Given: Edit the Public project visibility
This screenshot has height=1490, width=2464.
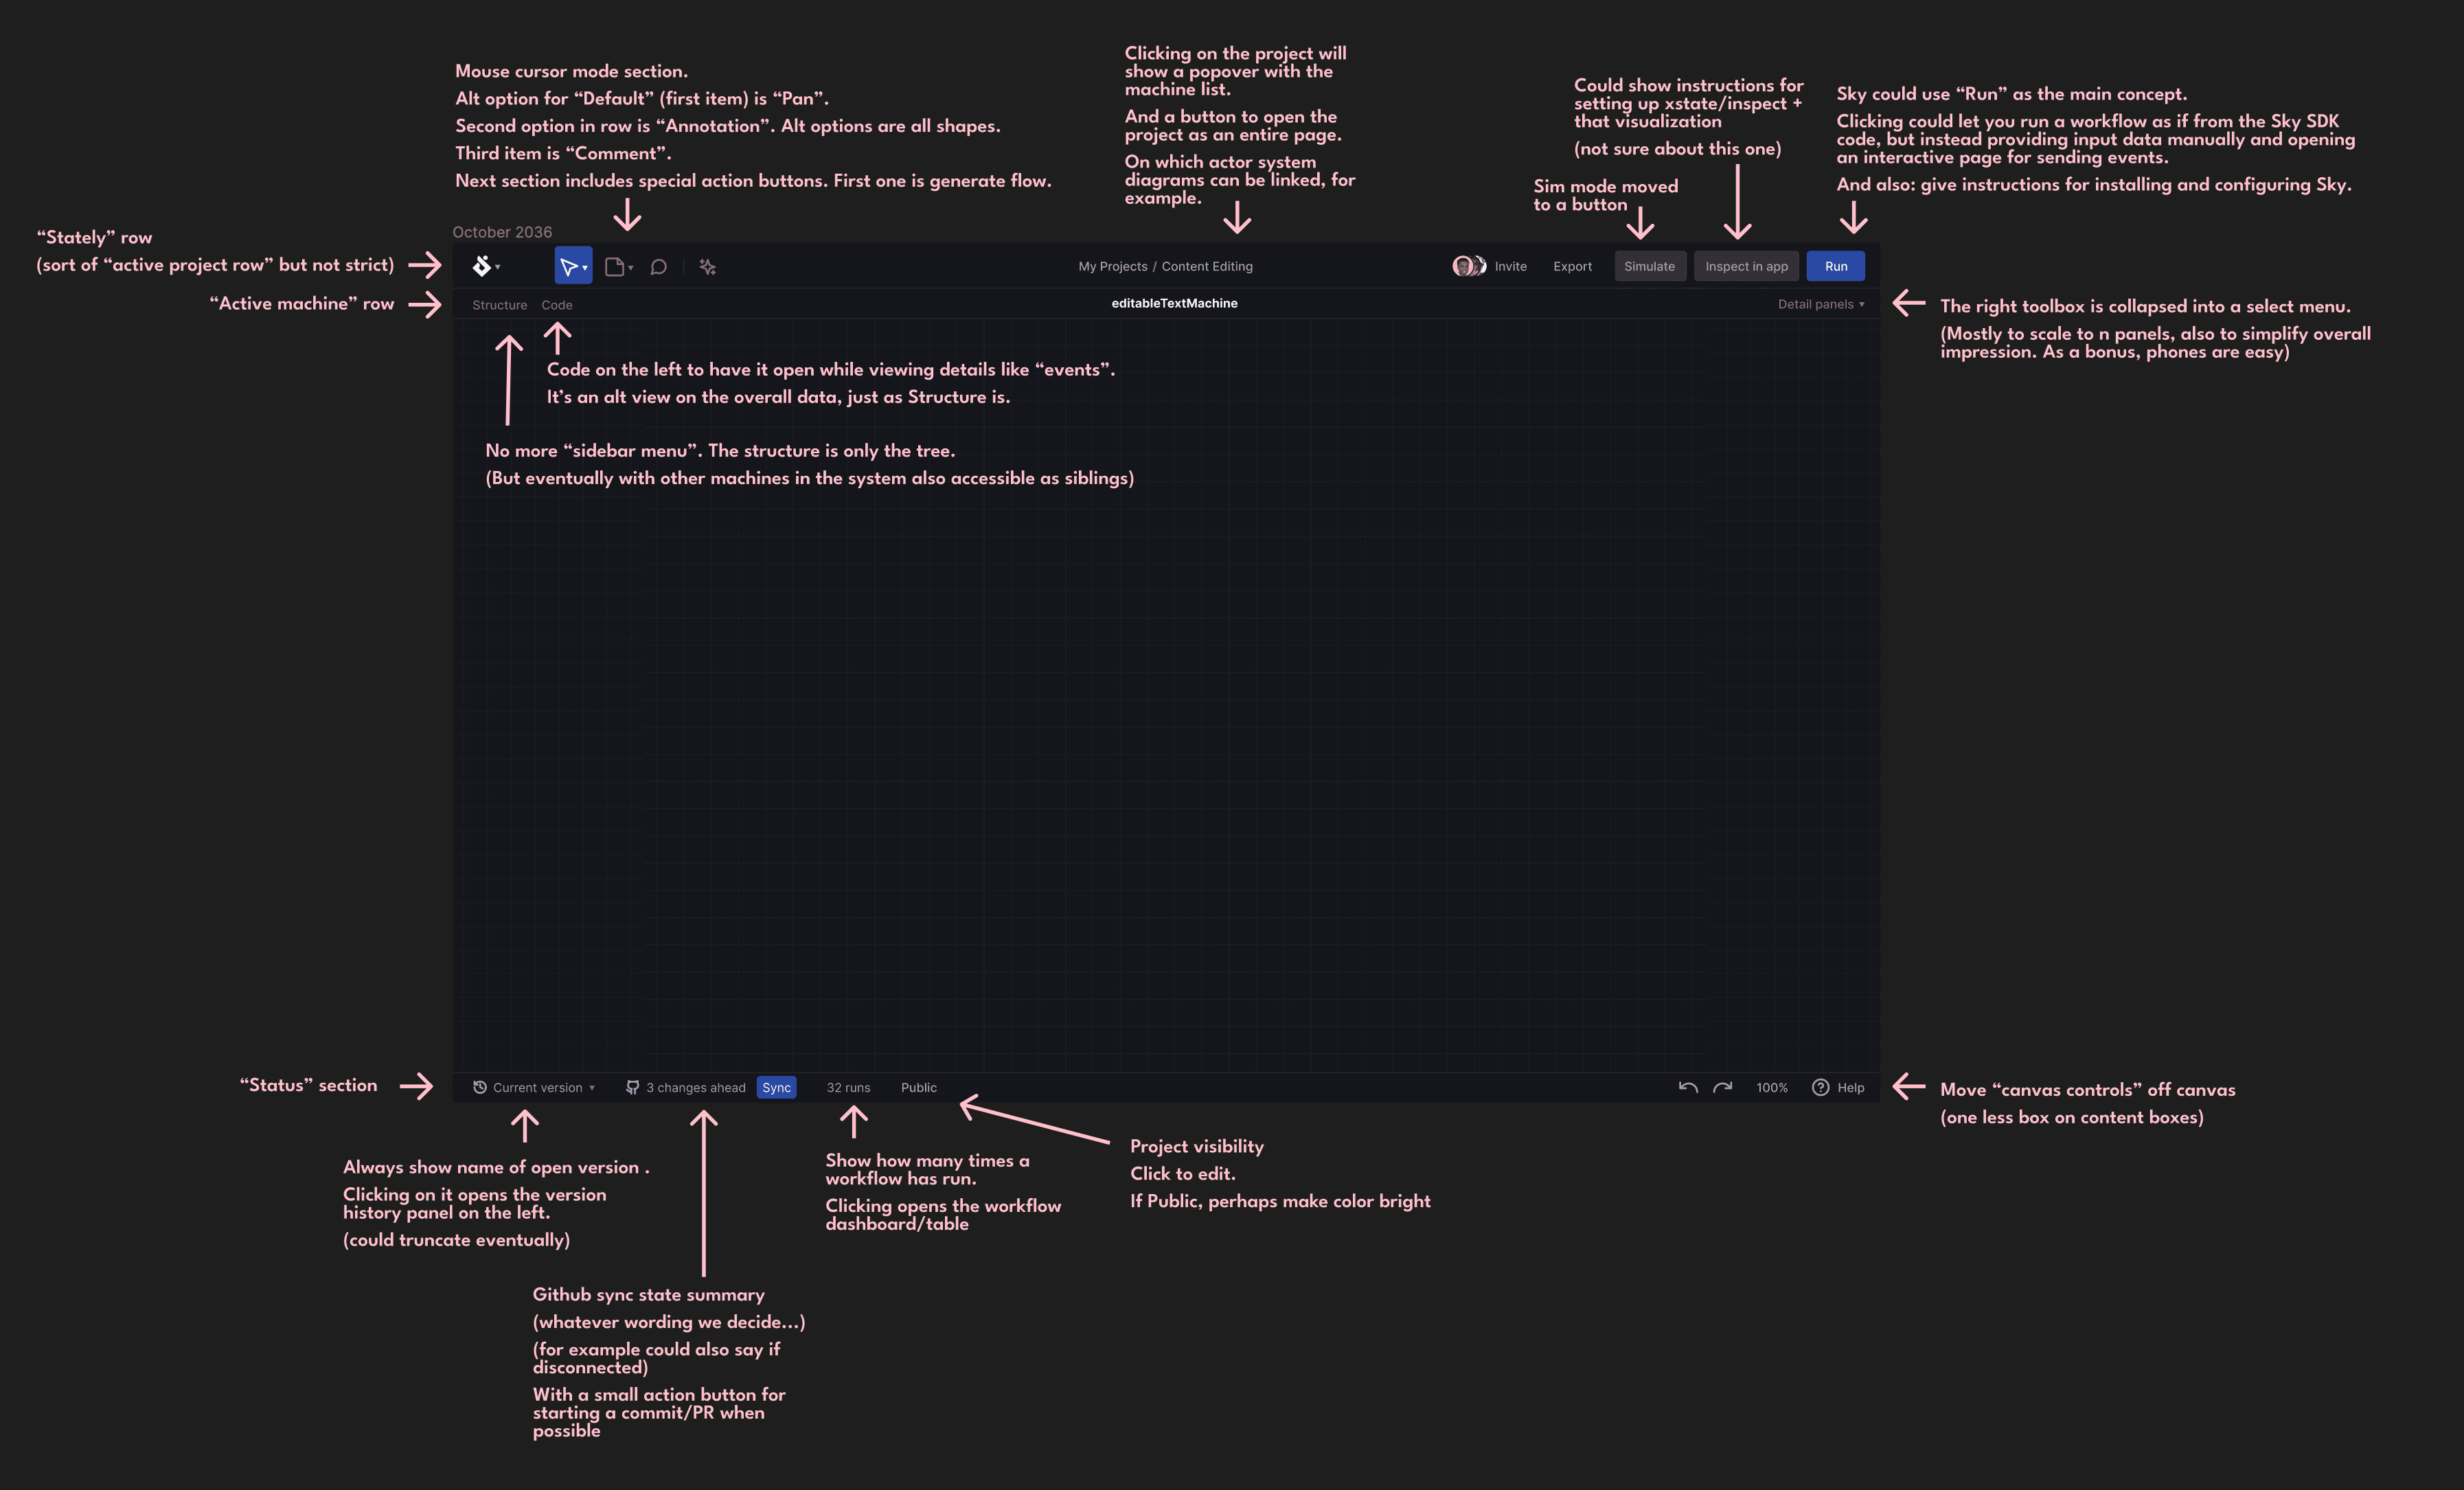Looking at the screenshot, I should (x=918, y=1088).
